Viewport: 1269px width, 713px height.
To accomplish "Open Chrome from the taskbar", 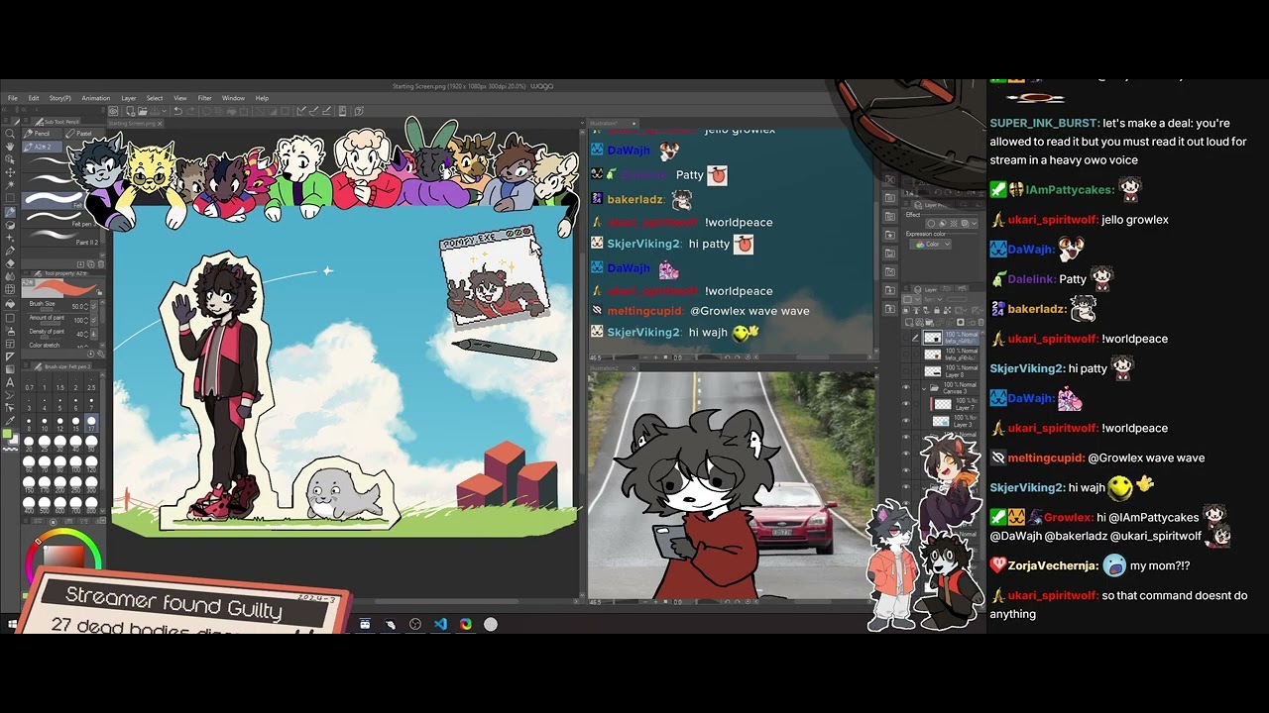I will 465,624.
